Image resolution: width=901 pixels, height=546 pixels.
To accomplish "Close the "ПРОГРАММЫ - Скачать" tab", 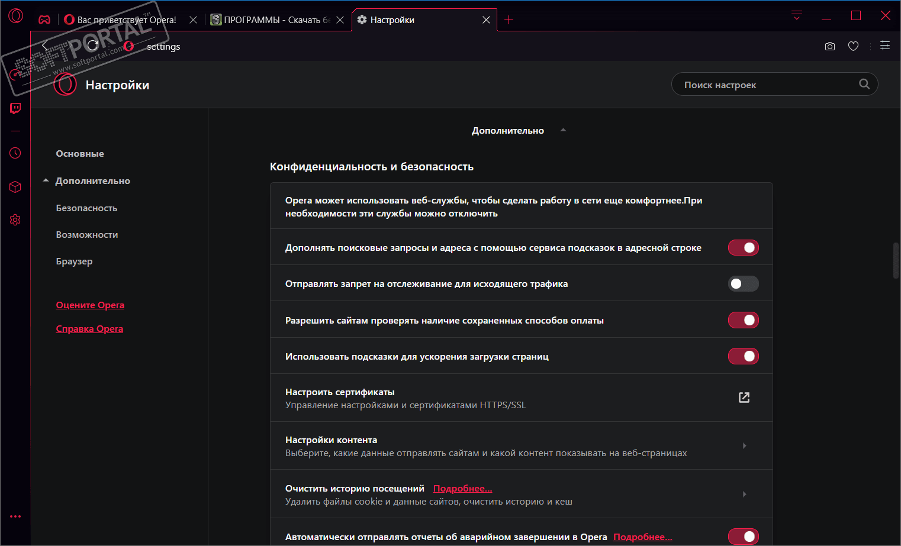I will click(x=340, y=20).
